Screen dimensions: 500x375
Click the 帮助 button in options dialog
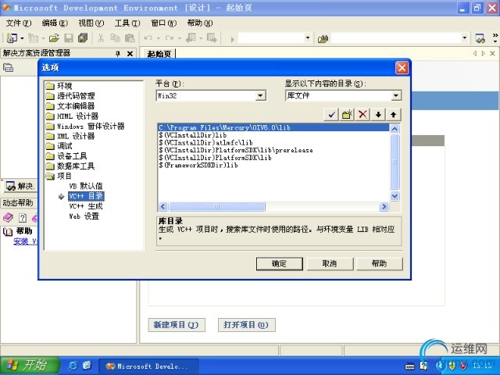(x=379, y=264)
